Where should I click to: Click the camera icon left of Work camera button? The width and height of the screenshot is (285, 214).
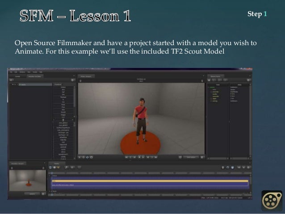coord(180,157)
